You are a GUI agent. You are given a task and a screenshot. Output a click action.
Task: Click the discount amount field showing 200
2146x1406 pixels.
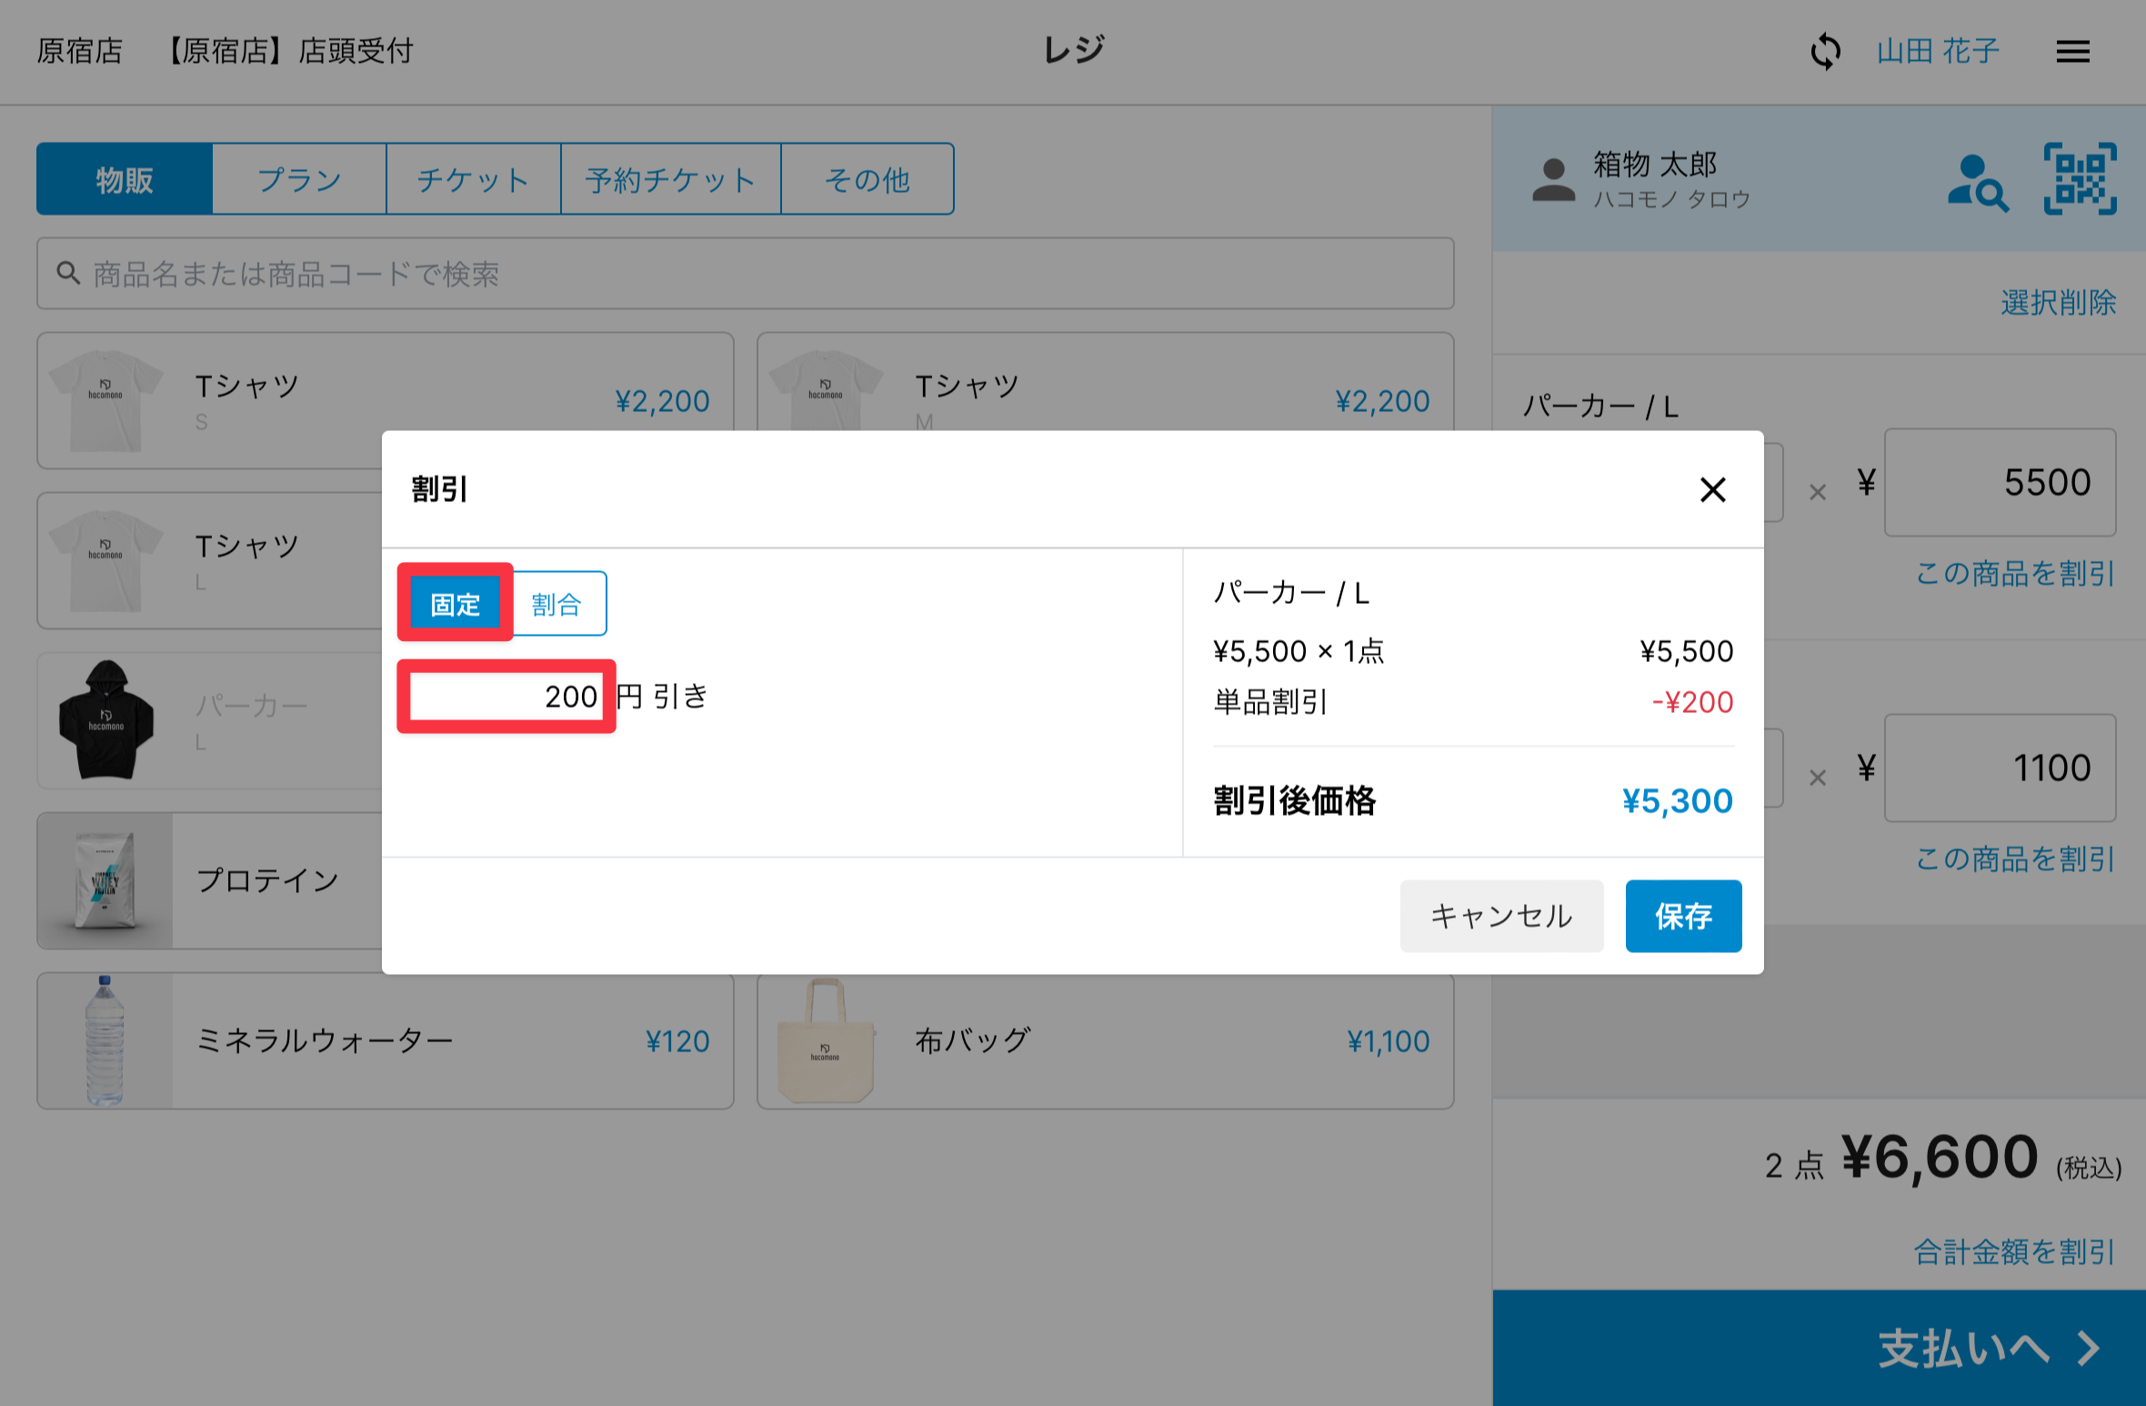pyautogui.click(x=506, y=697)
